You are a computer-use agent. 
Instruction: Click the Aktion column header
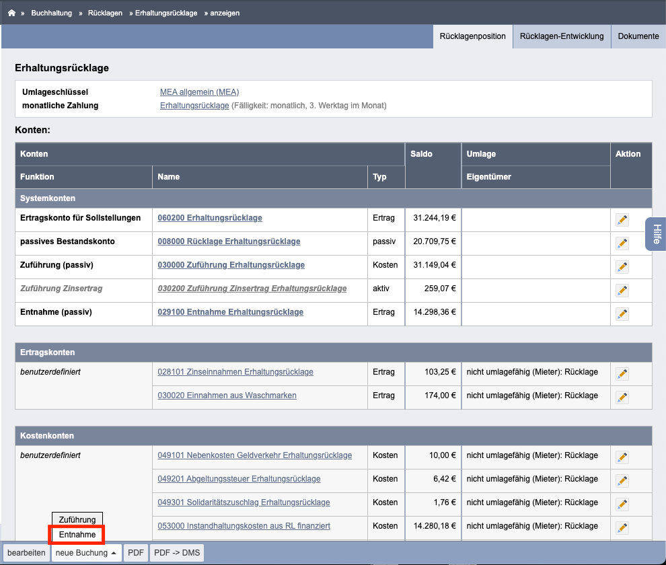[631, 165]
